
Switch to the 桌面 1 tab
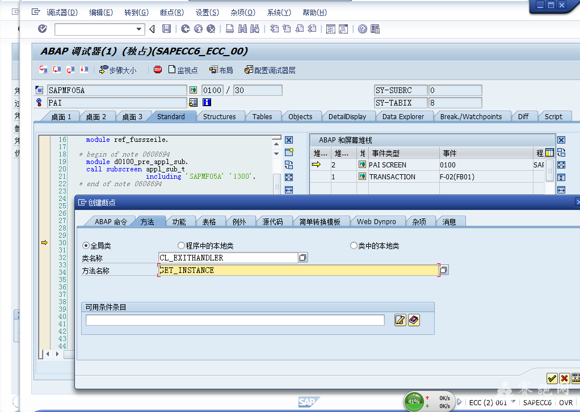(x=61, y=116)
